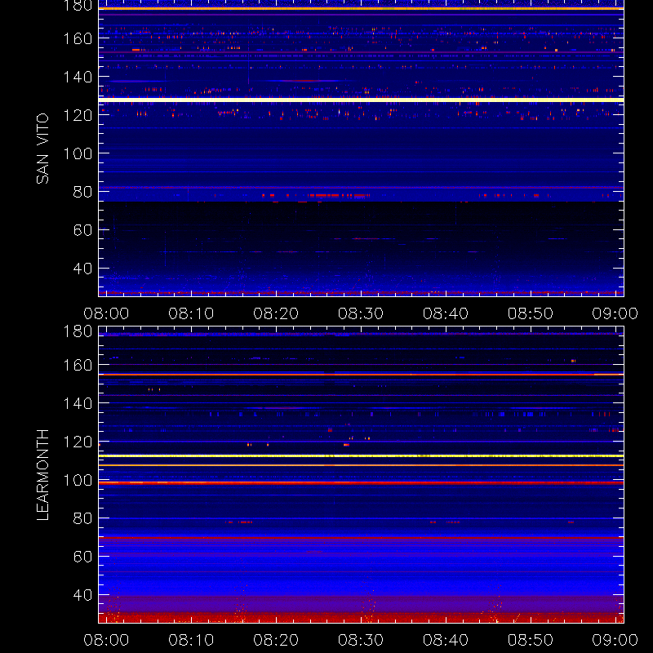This screenshot has height=653, width=653.
Task: Click 08:40 under the Learmonth plot
Action: pos(446,640)
